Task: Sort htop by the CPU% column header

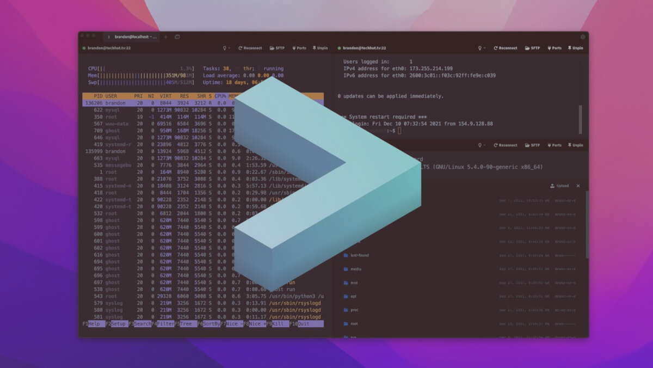Action: [220, 96]
